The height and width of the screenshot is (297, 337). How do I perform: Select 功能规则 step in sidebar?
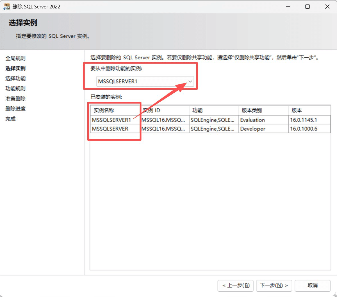15,88
